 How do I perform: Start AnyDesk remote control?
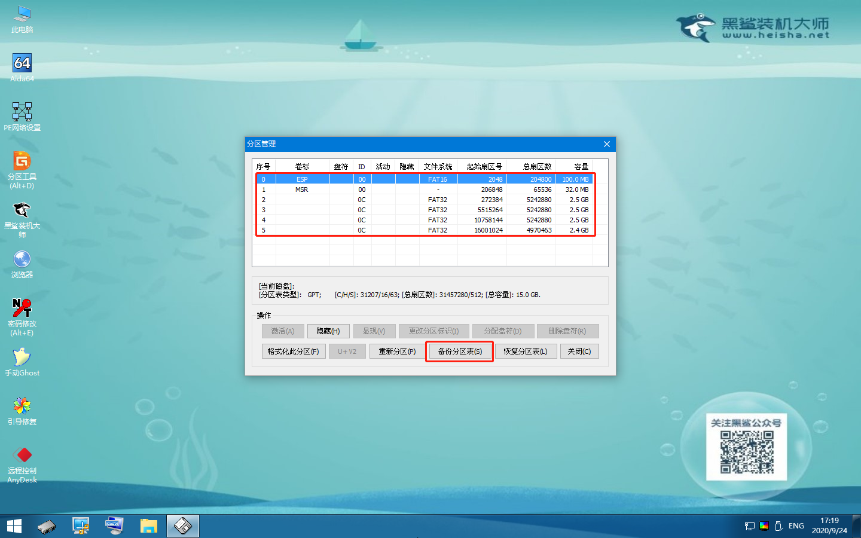tap(22, 456)
